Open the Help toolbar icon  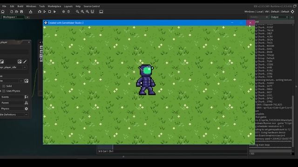[68, 12]
